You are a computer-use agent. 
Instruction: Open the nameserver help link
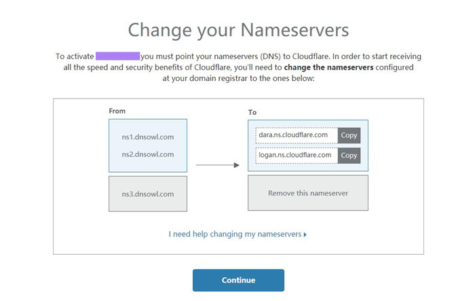click(x=235, y=234)
